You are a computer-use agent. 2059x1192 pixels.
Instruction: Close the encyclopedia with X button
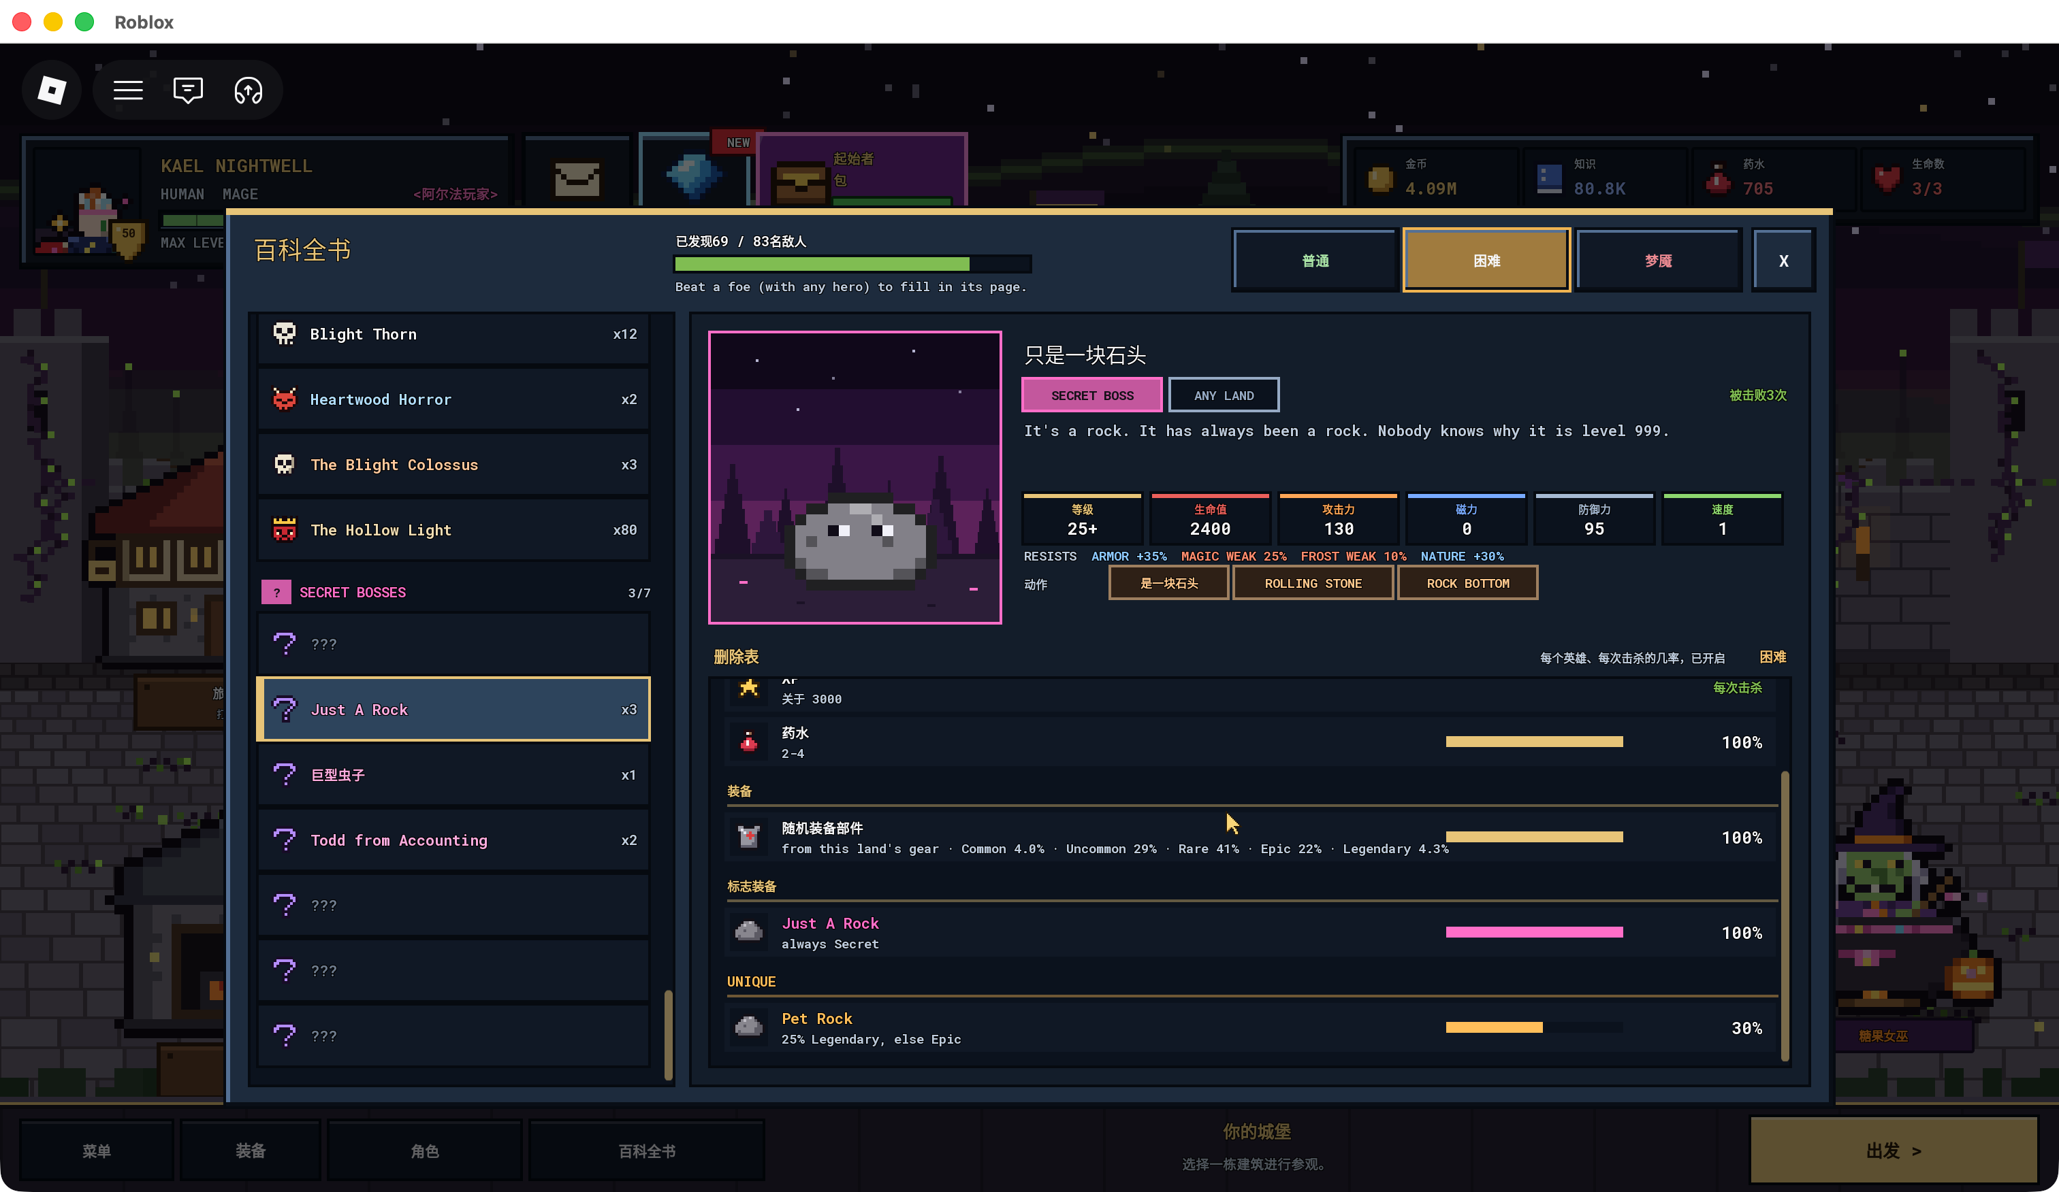[1784, 261]
